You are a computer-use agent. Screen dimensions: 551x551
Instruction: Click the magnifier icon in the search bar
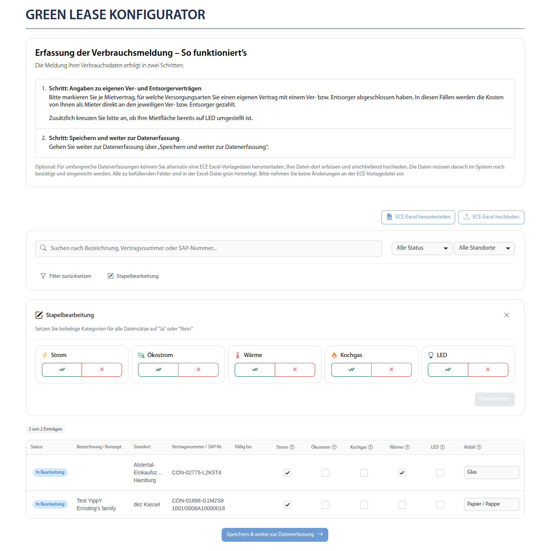[43, 248]
